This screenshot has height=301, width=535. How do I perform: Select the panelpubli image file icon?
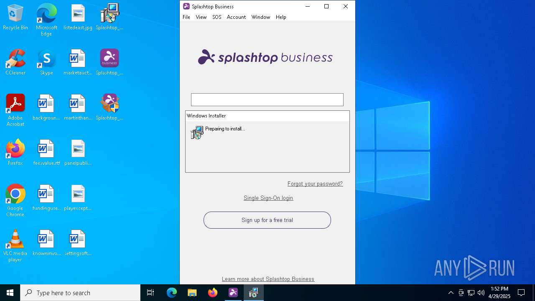point(78,153)
